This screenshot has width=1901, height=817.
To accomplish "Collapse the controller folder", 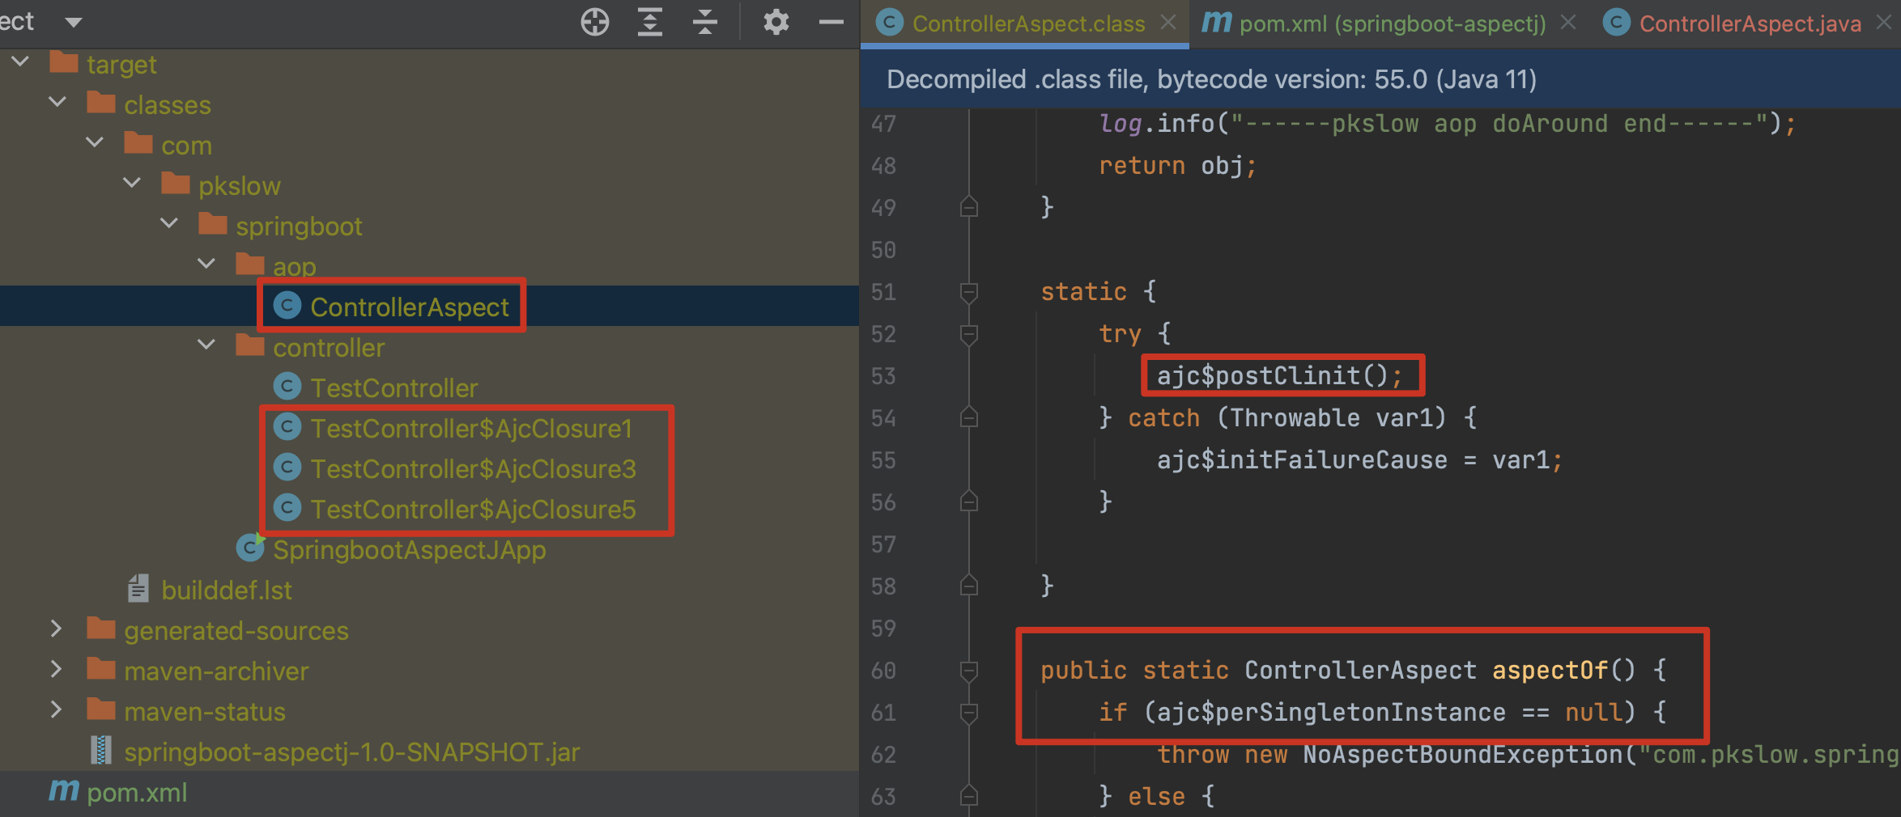I will point(206,345).
